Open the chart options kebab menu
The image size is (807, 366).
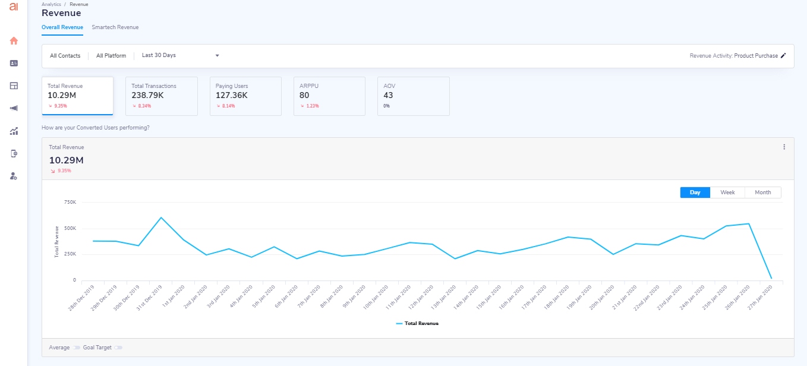pos(784,147)
